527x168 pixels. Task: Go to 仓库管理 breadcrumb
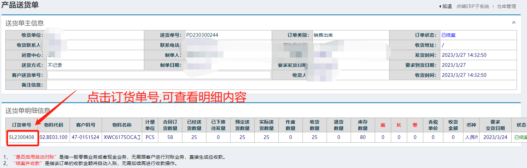[x=506, y=6]
